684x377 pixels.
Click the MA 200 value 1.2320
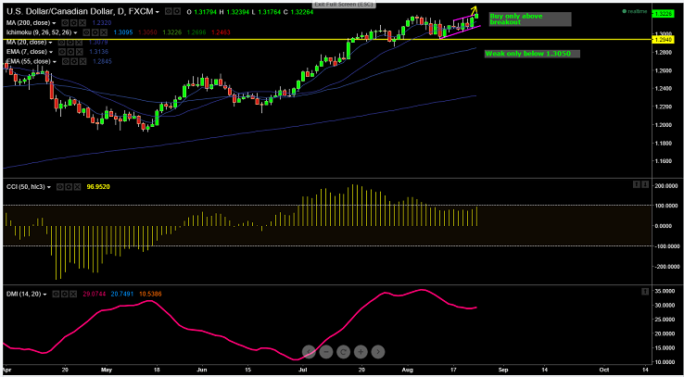click(x=101, y=22)
